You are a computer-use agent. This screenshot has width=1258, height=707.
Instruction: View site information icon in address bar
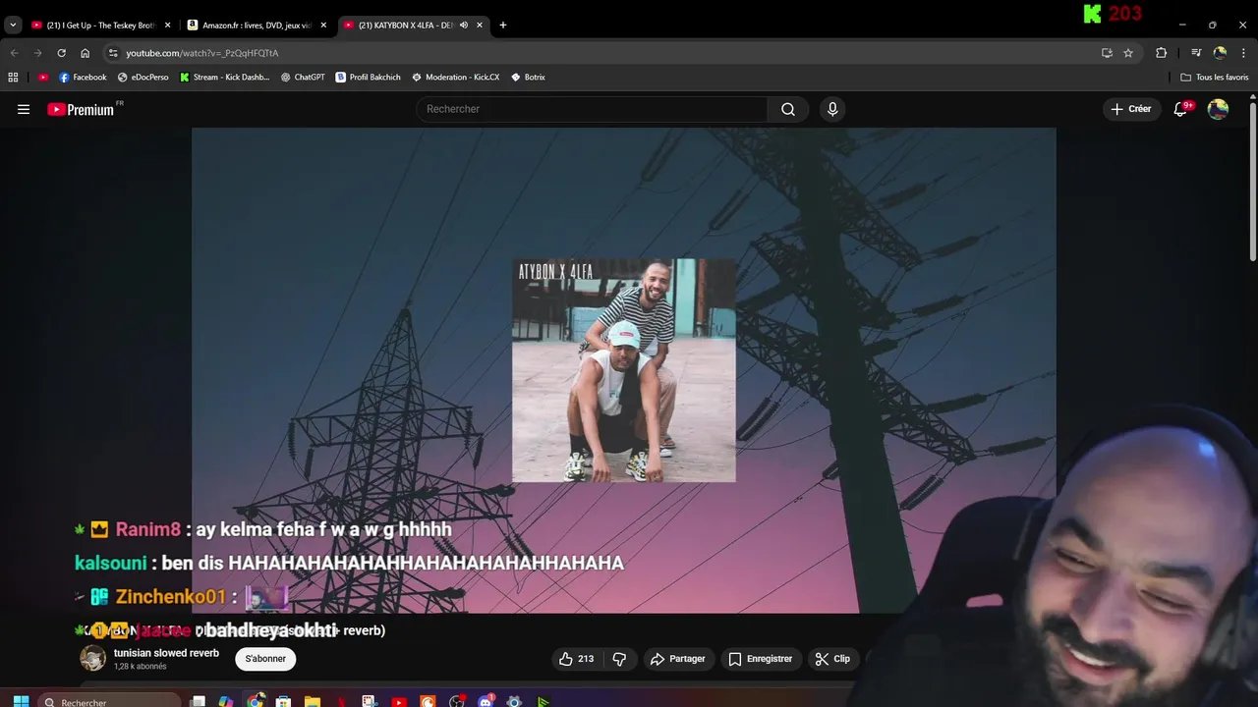click(113, 53)
